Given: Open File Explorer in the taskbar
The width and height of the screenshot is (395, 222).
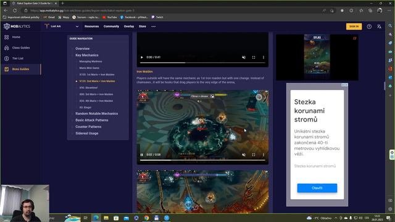Looking at the screenshot, I should pos(106,218).
